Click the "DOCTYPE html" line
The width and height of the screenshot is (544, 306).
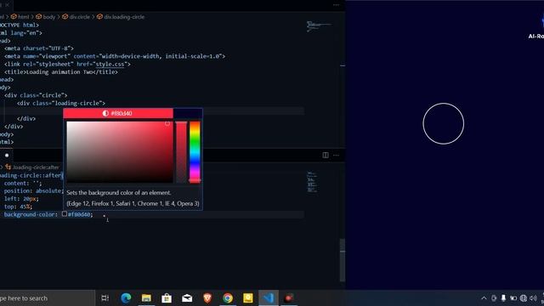20,25
